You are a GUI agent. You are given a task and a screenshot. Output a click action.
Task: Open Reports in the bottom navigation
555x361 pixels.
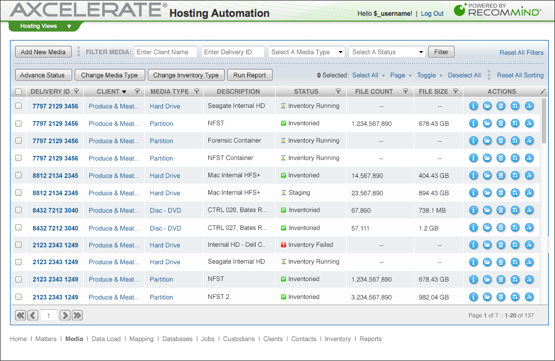coord(370,339)
